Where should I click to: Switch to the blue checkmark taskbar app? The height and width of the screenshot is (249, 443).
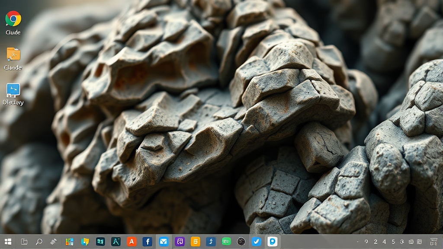coord(257,242)
